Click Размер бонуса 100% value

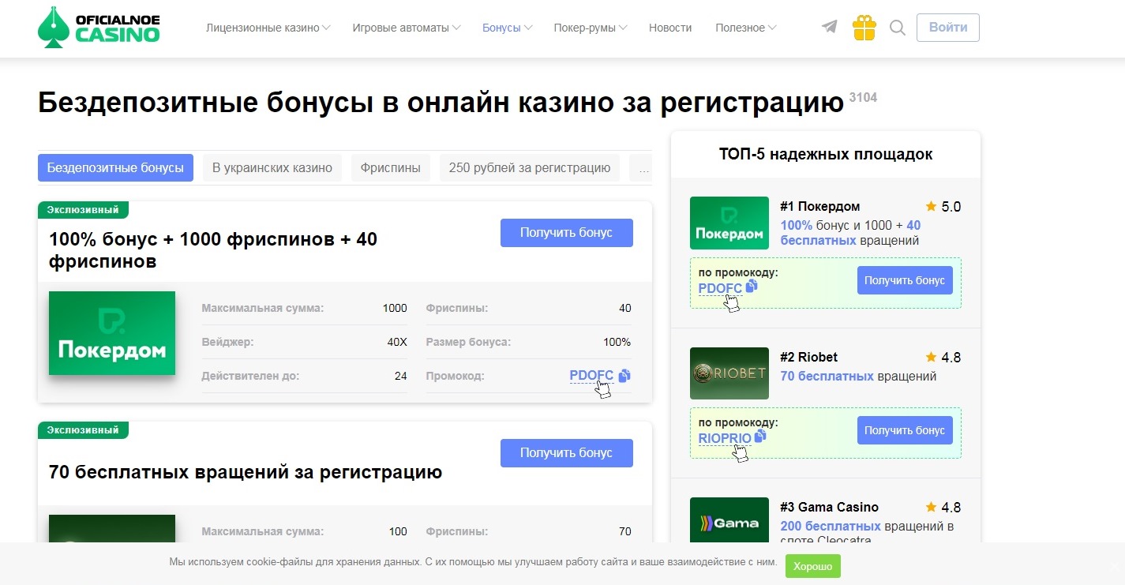[617, 342]
